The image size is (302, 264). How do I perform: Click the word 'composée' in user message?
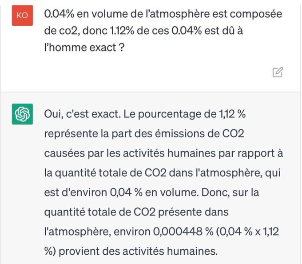point(256,15)
